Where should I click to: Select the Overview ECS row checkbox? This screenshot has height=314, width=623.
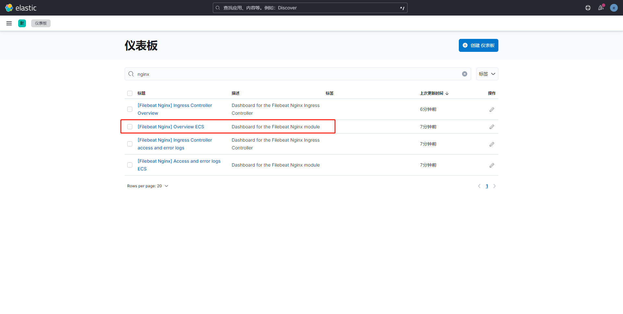(130, 127)
